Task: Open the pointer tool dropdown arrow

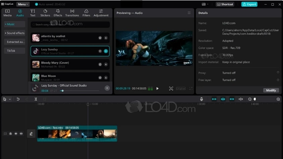Action: coord(10,99)
